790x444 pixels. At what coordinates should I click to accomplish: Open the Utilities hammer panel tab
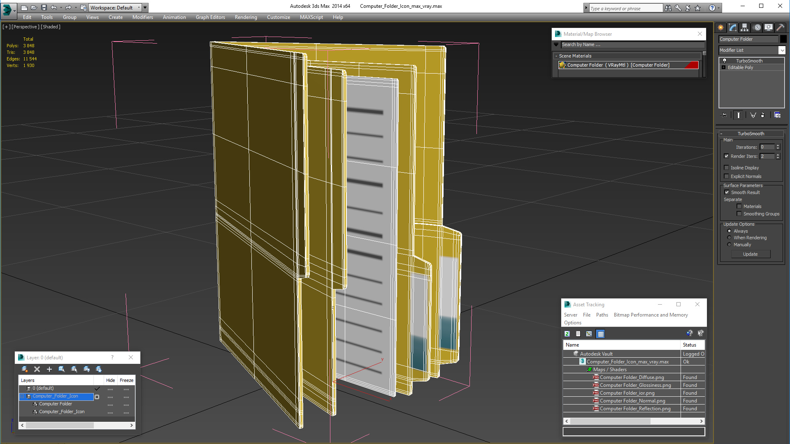780,28
